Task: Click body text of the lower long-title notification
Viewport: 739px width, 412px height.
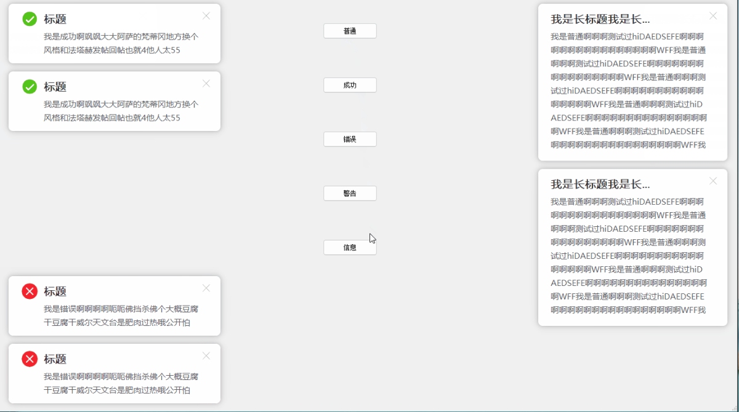Action: pos(628,255)
